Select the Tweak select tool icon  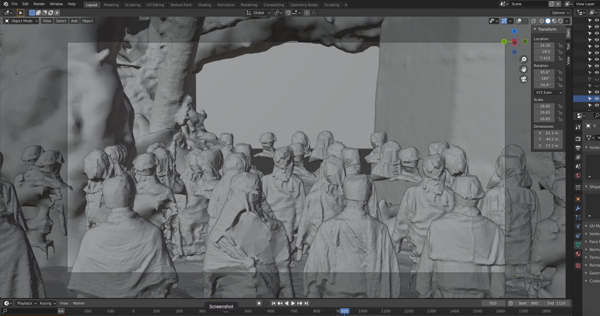(20, 12)
